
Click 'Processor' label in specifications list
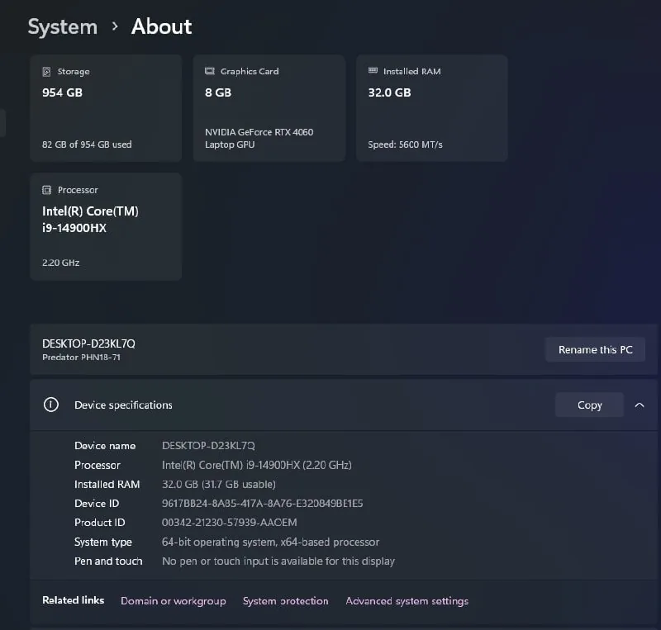[97, 465]
